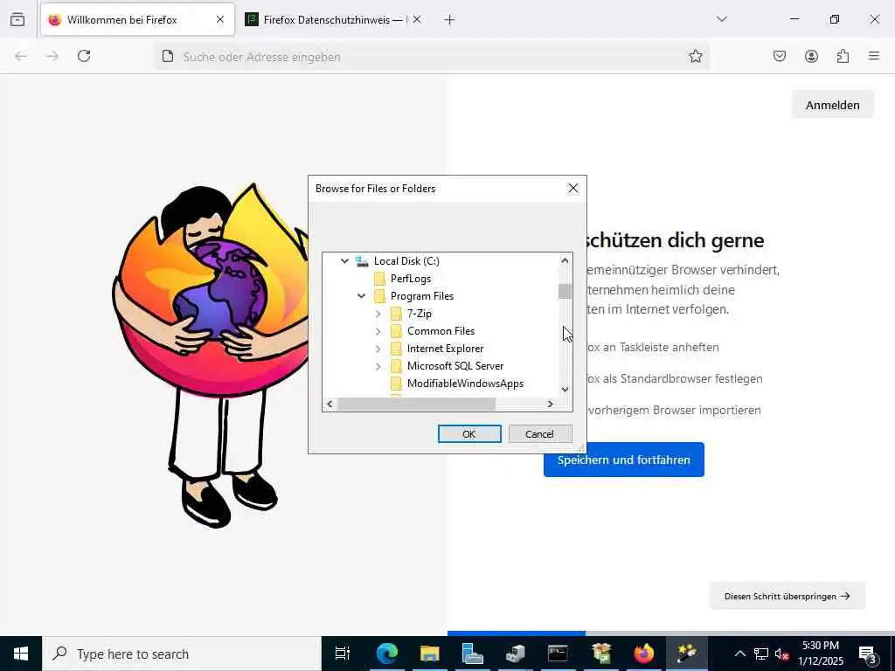Collapse the Local Disk (C:) node
The height and width of the screenshot is (671, 895).
tap(344, 261)
